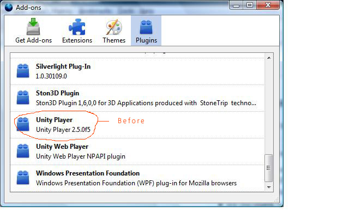Select the Unity Web Player title
Image resolution: width=349 pixels, height=218 pixels.
(62, 147)
